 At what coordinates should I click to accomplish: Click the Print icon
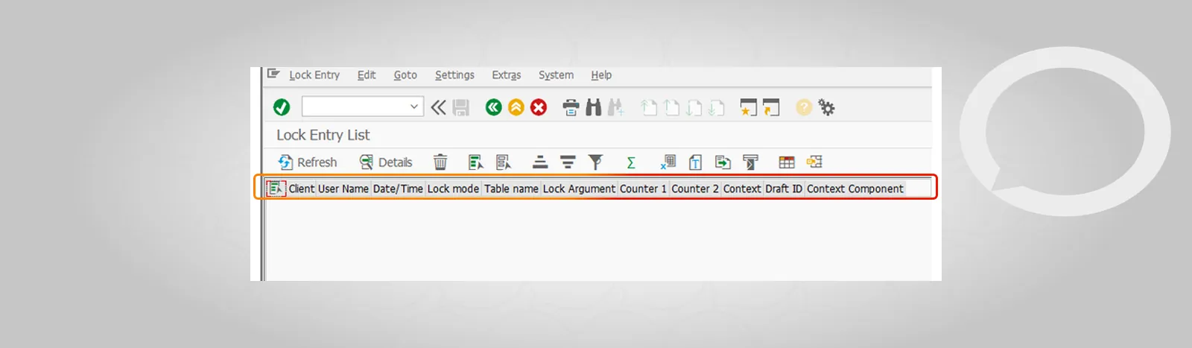[571, 108]
